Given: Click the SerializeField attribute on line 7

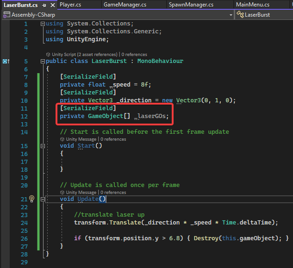Looking at the screenshot, I should [x=88, y=77].
